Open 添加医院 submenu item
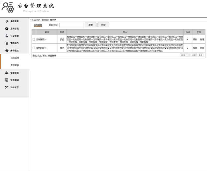The width and height of the screenshot is (207, 171). click(14, 58)
